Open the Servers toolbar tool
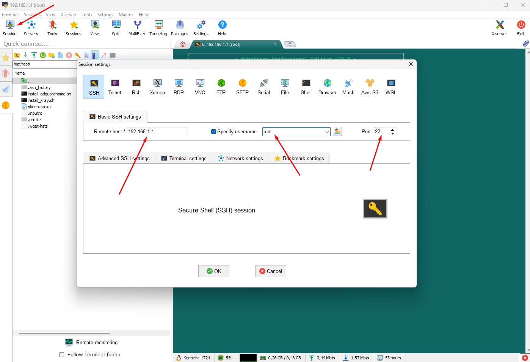This screenshot has width=530, height=362. pos(31,27)
